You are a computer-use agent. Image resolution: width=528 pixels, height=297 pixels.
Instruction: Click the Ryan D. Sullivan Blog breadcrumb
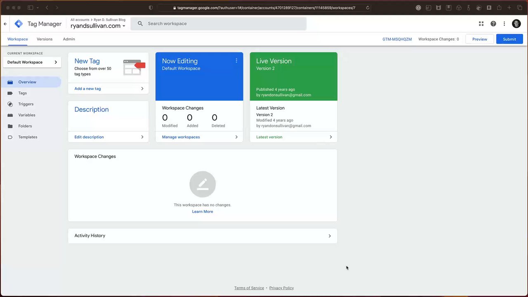pyautogui.click(x=110, y=20)
